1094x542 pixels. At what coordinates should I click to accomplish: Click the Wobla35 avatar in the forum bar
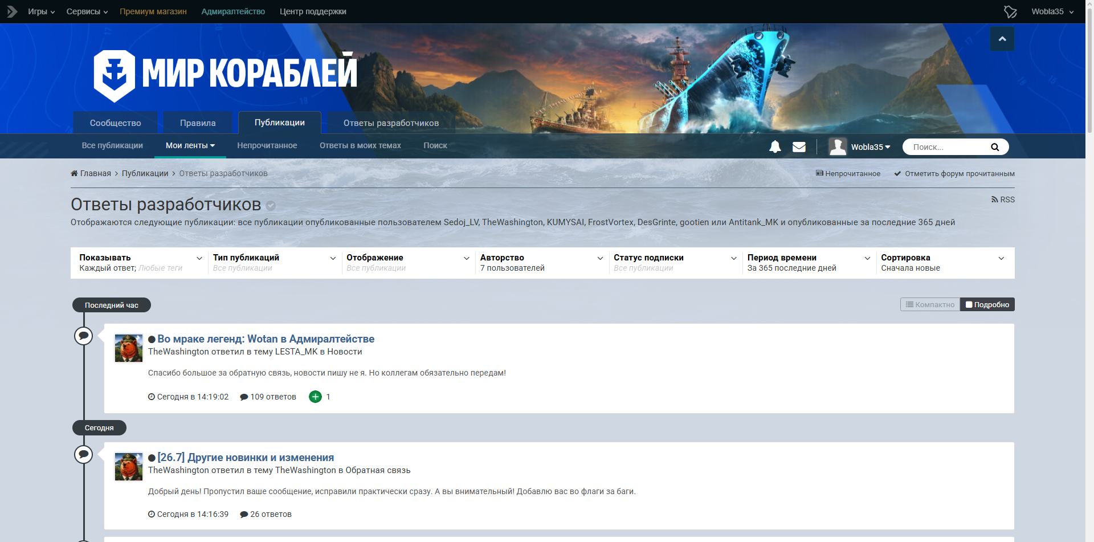[x=838, y=147]
